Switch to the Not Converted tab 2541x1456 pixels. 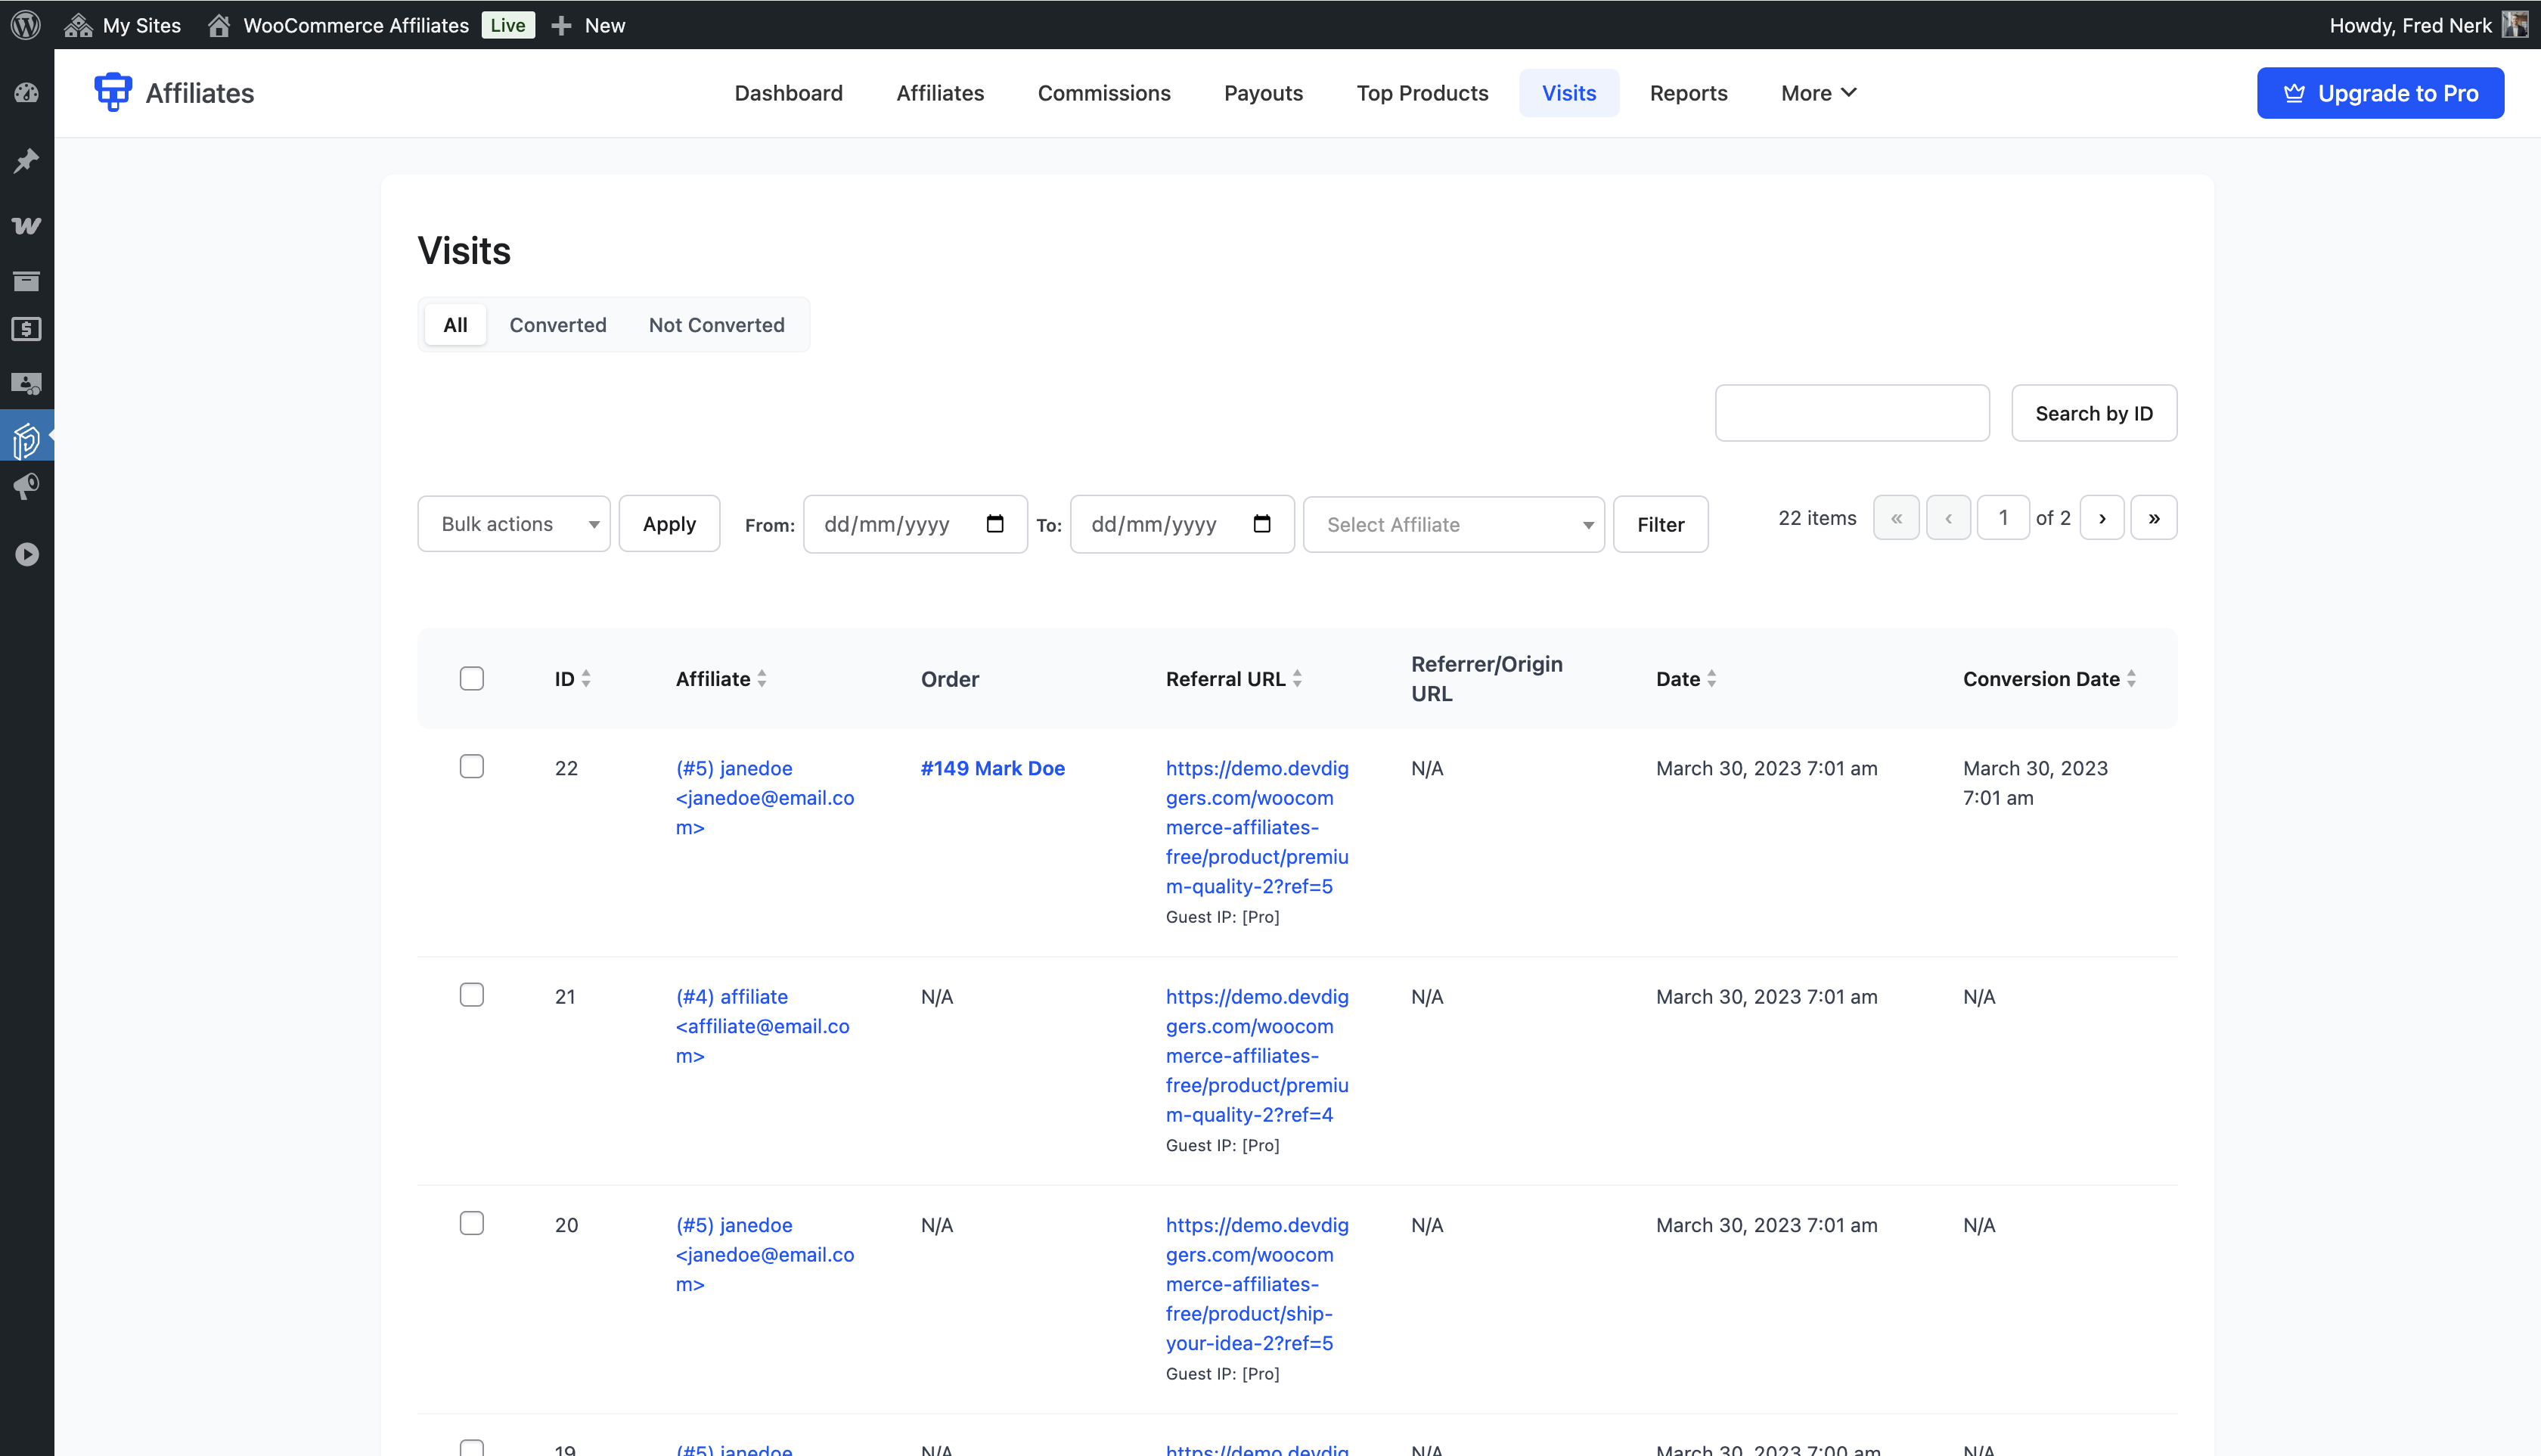(715, 324)
